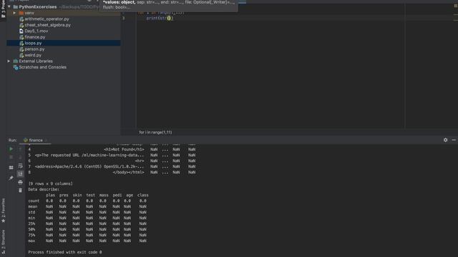The image size is (458, 257).
Task: Click the Apache address console line
Action: tap(89, 166)
